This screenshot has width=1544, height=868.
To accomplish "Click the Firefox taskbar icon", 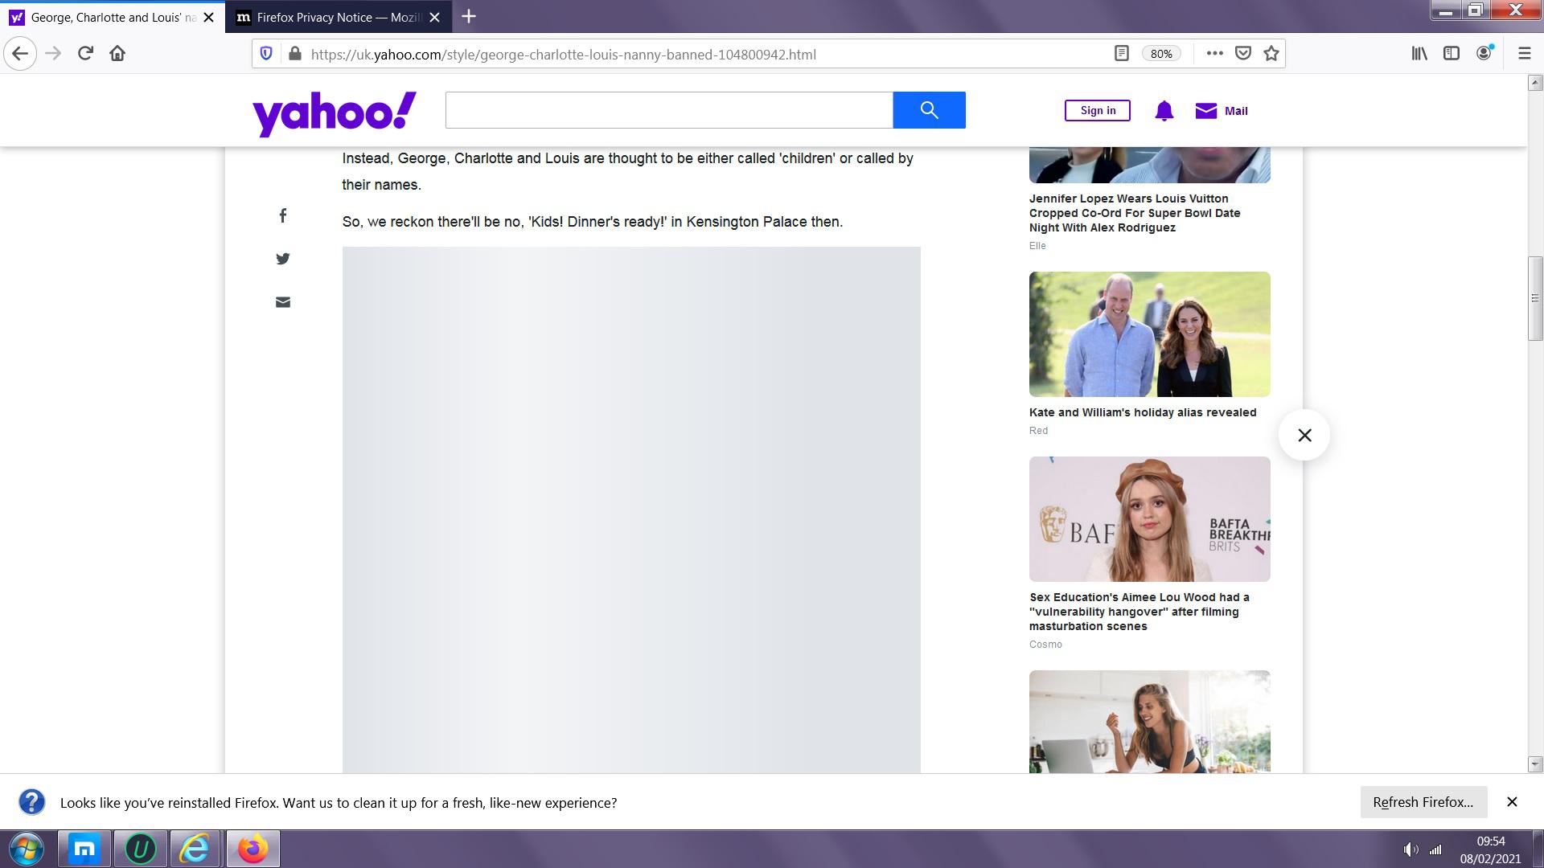I will 253,849.
